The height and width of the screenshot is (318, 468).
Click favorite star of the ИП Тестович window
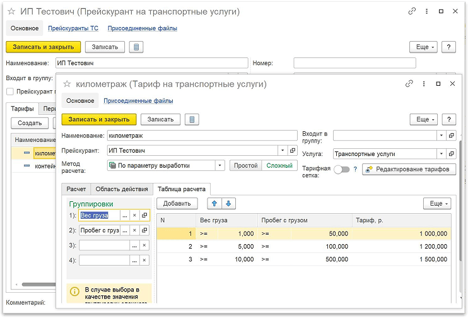pyautogui.click(x=11, y=11)
